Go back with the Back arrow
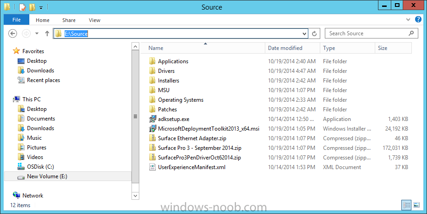Screen dimensions: 427x214 [x=13, y=33]
